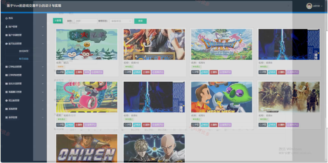
Task: Click 查看评论 on 名称5 card
Action: click(225, 125)
